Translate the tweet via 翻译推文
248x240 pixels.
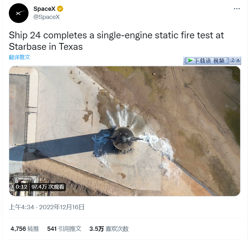point(19,57)
